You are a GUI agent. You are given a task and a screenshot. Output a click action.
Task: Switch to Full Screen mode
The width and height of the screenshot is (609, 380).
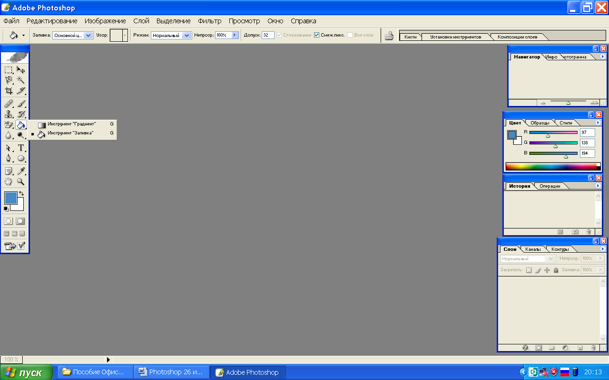click(x=22, y=234)
